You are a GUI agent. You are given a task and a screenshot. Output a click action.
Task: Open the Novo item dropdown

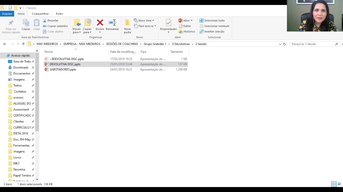tap(144, 21)
